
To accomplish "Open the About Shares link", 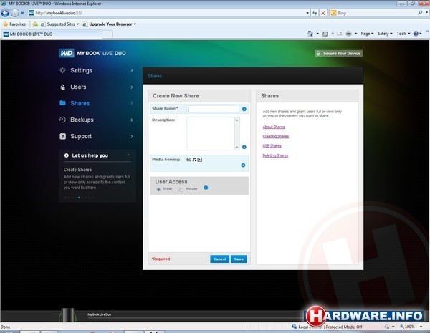I will coord(274,127).
